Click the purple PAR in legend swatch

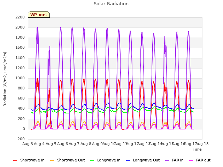pyautogui.click(x=167, y=161)
